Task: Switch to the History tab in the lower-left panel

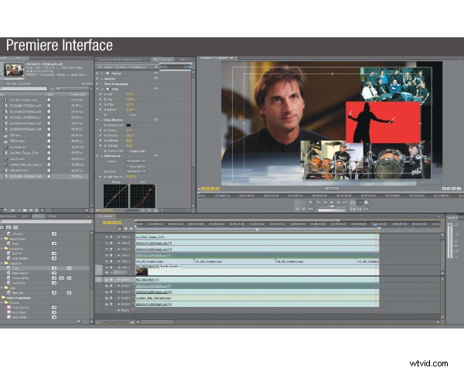Action: point(52,216)
